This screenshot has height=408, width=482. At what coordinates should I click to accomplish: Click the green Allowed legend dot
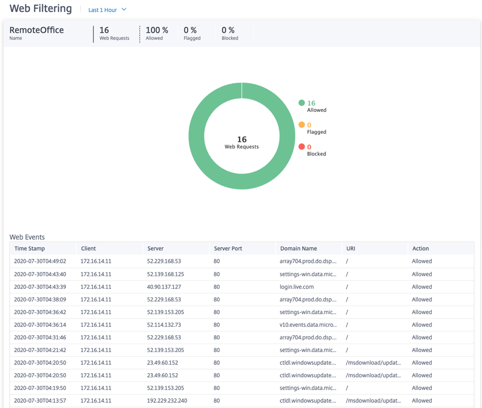point(301,103)
